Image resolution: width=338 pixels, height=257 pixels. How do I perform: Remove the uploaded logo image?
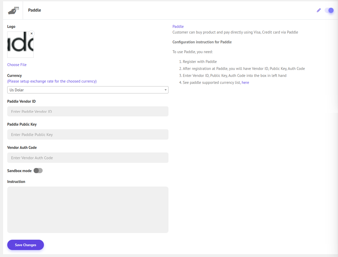32,34
